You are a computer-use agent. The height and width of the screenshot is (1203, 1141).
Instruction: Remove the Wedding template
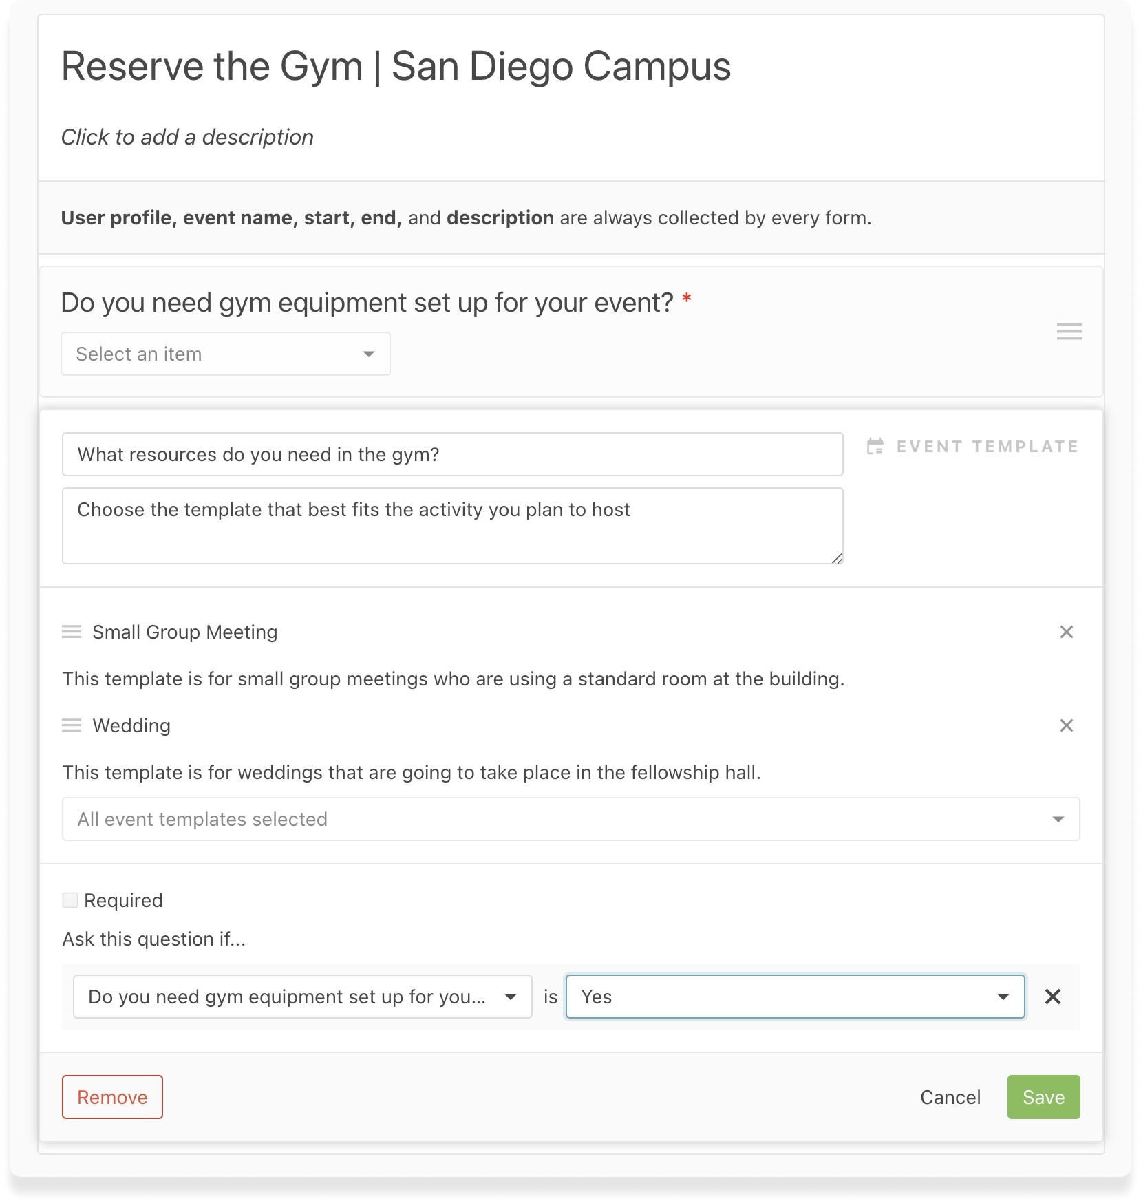click(x=1066, y=725)
